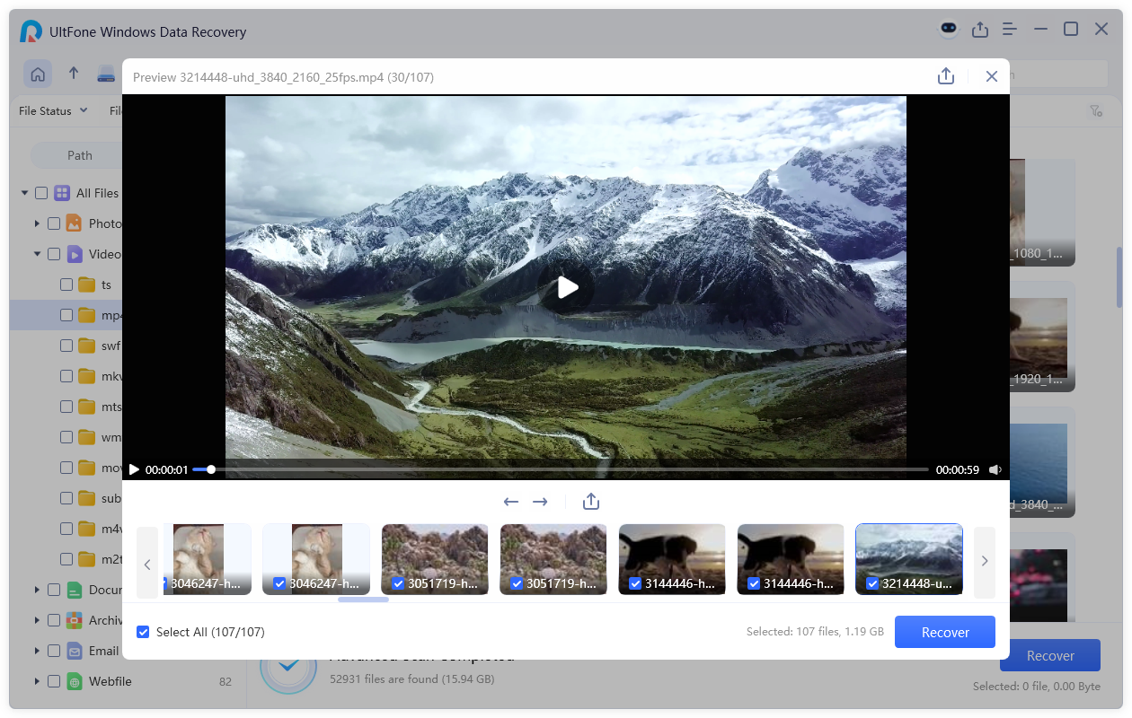Open the hamburger menu in the title bar
The image size is (1132, 718).
1009,30
